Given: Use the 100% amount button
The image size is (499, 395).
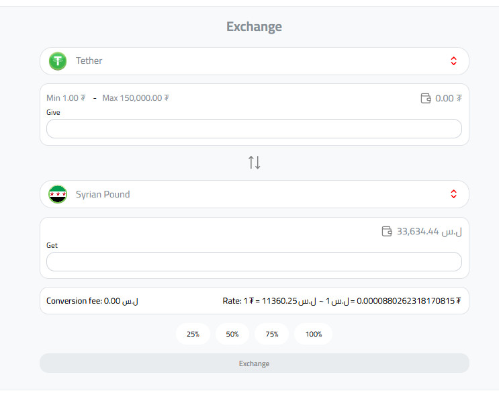Looking at the screenshot, I should 314,334.
